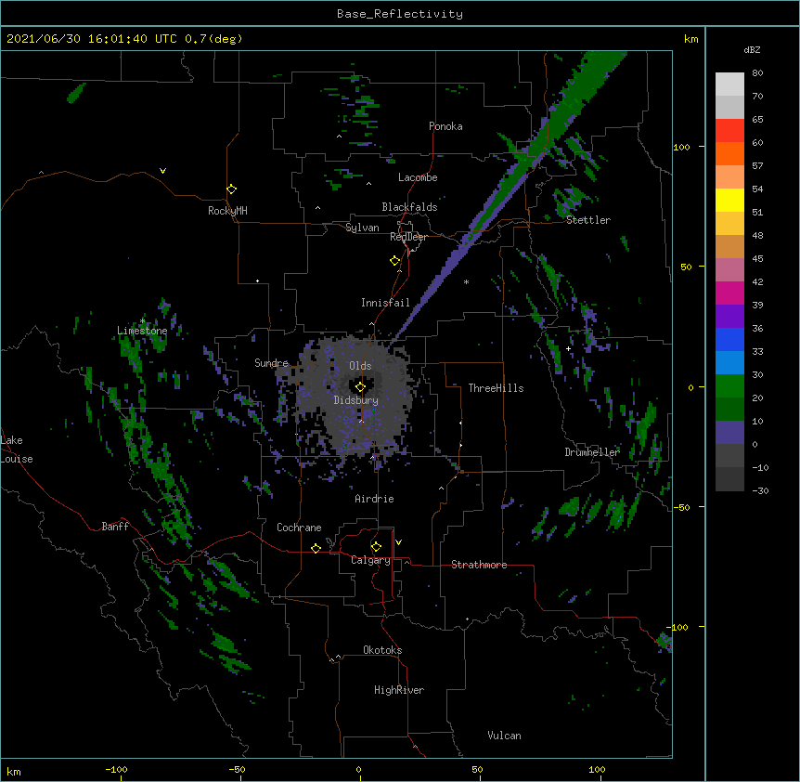Click the Sylvan town label
This screenshot has height=782, width=800.
pyautogui.click(x=362, y=228)
